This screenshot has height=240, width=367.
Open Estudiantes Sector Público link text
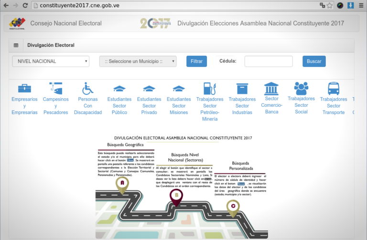pos(119,106)
